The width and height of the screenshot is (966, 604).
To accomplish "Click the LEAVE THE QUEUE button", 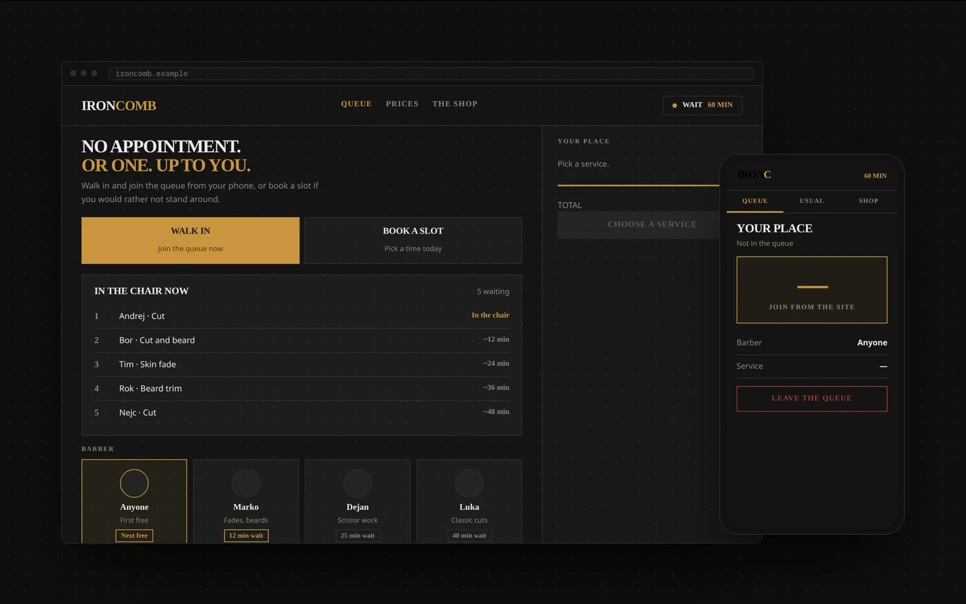I will 811,399.
